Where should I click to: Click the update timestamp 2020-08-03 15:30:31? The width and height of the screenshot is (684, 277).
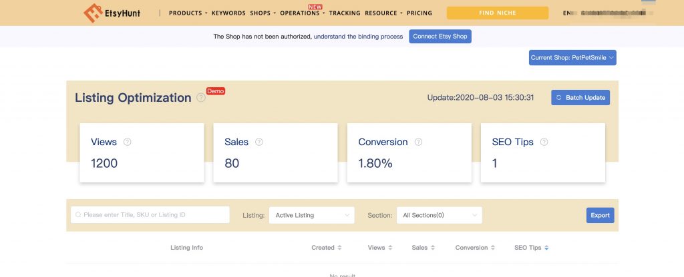494,98
